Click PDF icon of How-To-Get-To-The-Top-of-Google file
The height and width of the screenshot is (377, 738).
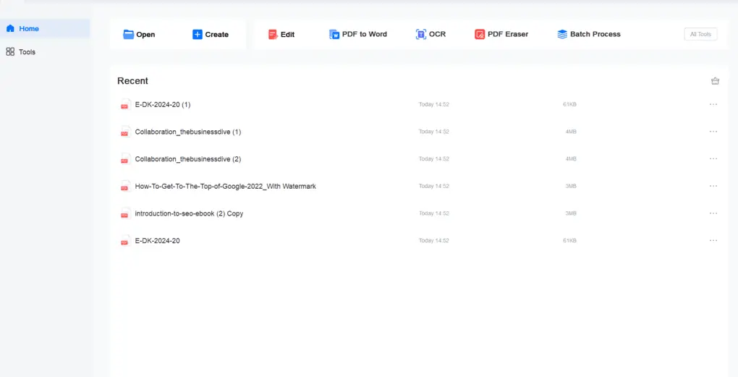click(x=125, y=187)
